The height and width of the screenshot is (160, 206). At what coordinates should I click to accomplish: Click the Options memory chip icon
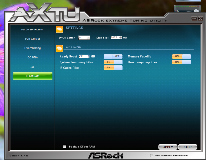(x=60, y=48)
